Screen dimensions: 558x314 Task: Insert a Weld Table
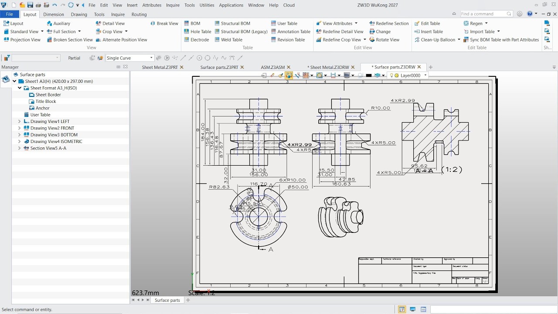(228, 40)
